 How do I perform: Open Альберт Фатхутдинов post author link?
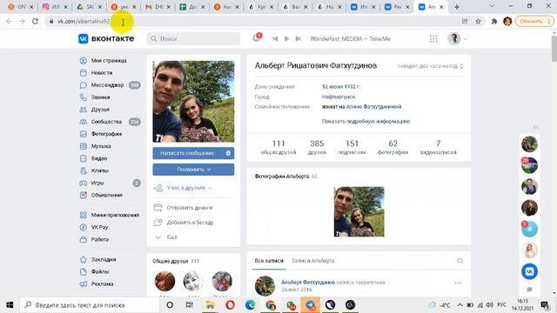(x=308, y=283)
